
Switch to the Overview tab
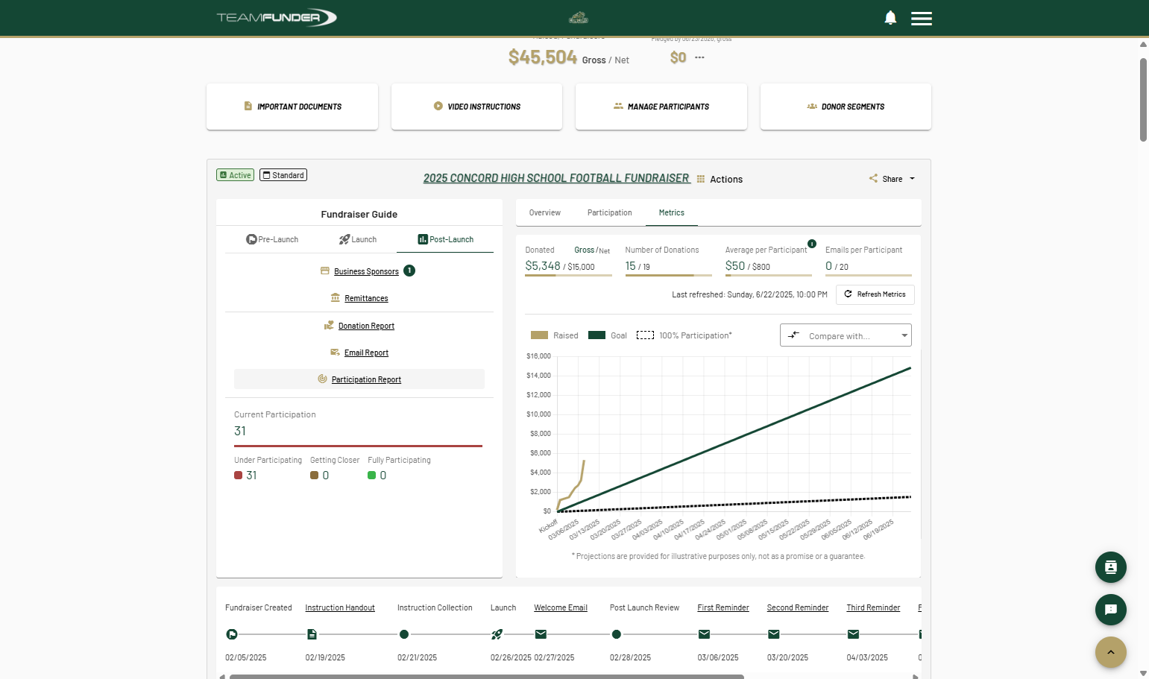(x=545, y=212)
